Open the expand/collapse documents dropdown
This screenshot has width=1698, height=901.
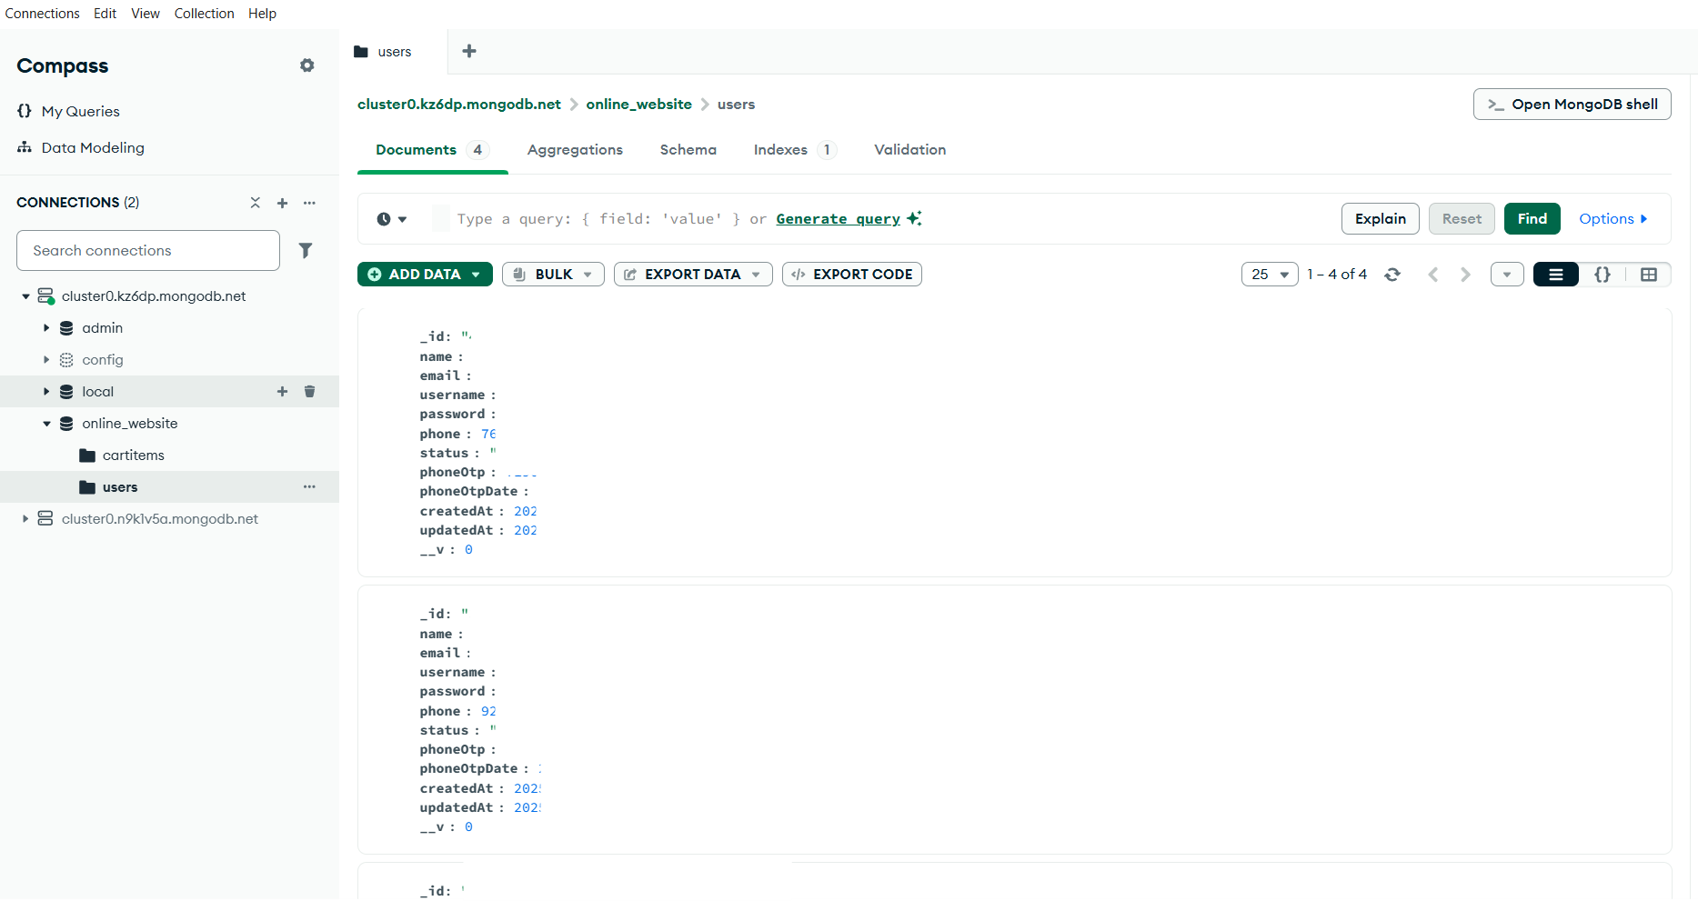pos(1507,274)
